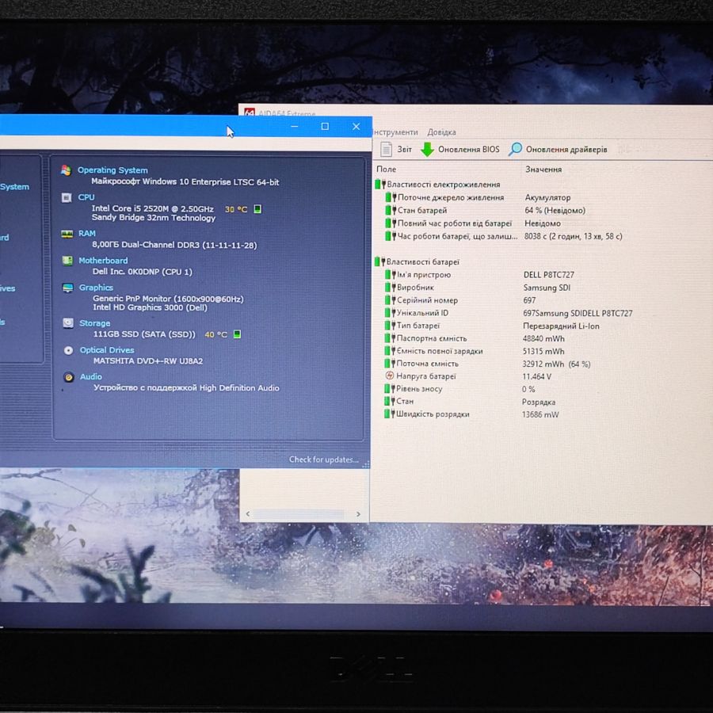Viewport: 713px width, 713px height.
Task: Open the Motherboard section link
Action: [x=103, y=261]
